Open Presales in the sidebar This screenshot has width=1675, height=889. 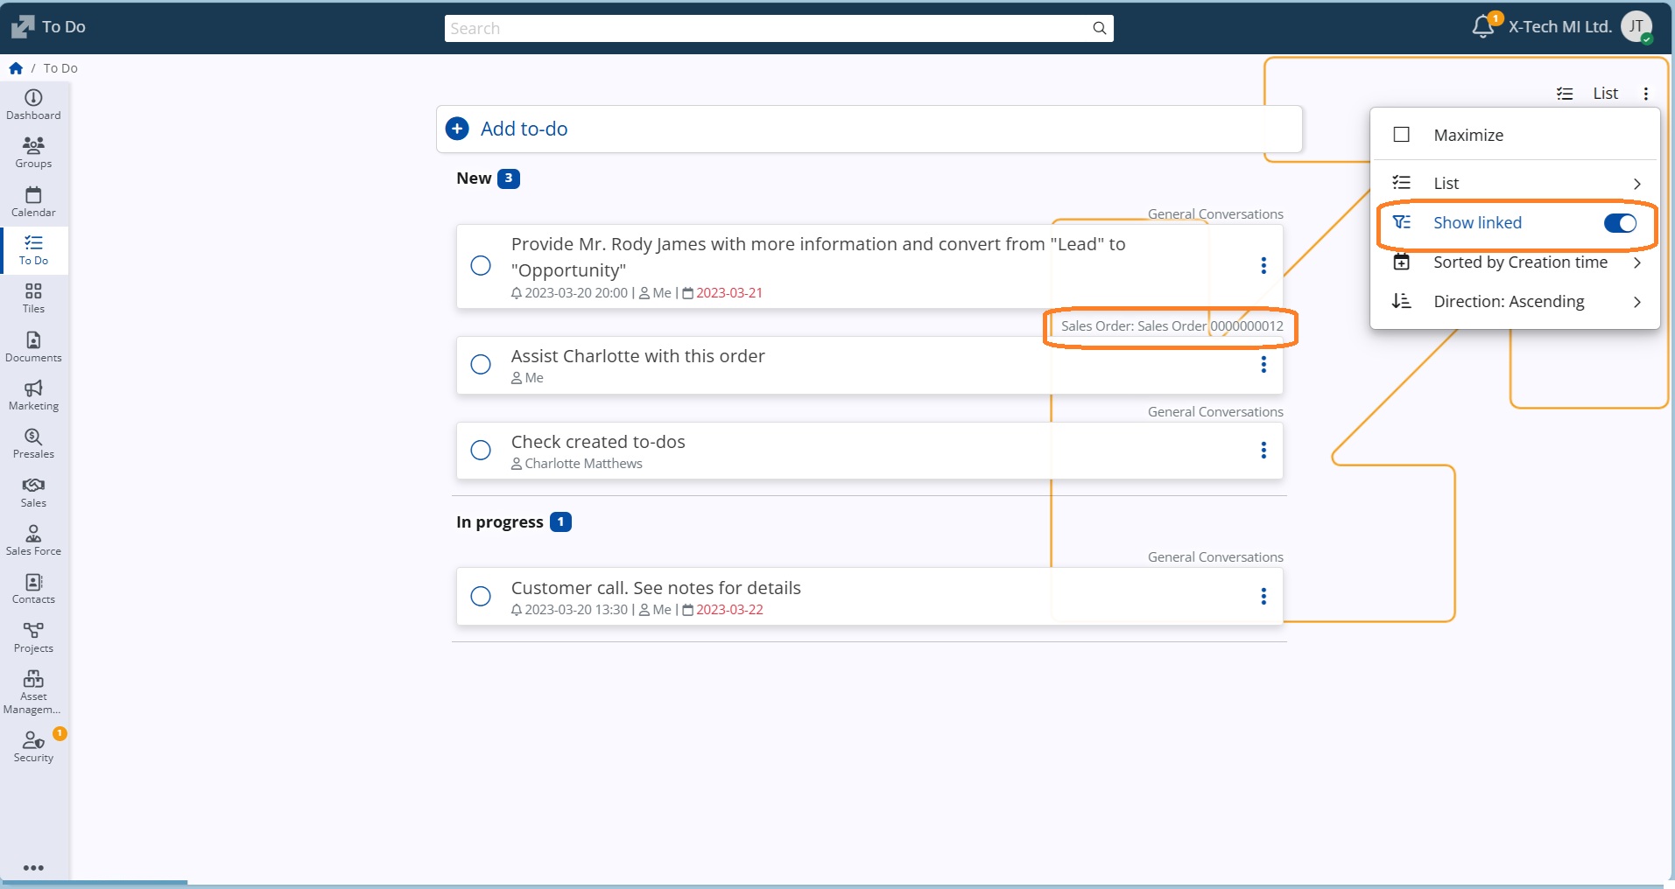(x=33, y=443)
